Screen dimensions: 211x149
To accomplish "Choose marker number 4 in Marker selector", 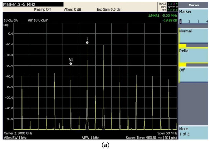I will [x=207, y=21].
